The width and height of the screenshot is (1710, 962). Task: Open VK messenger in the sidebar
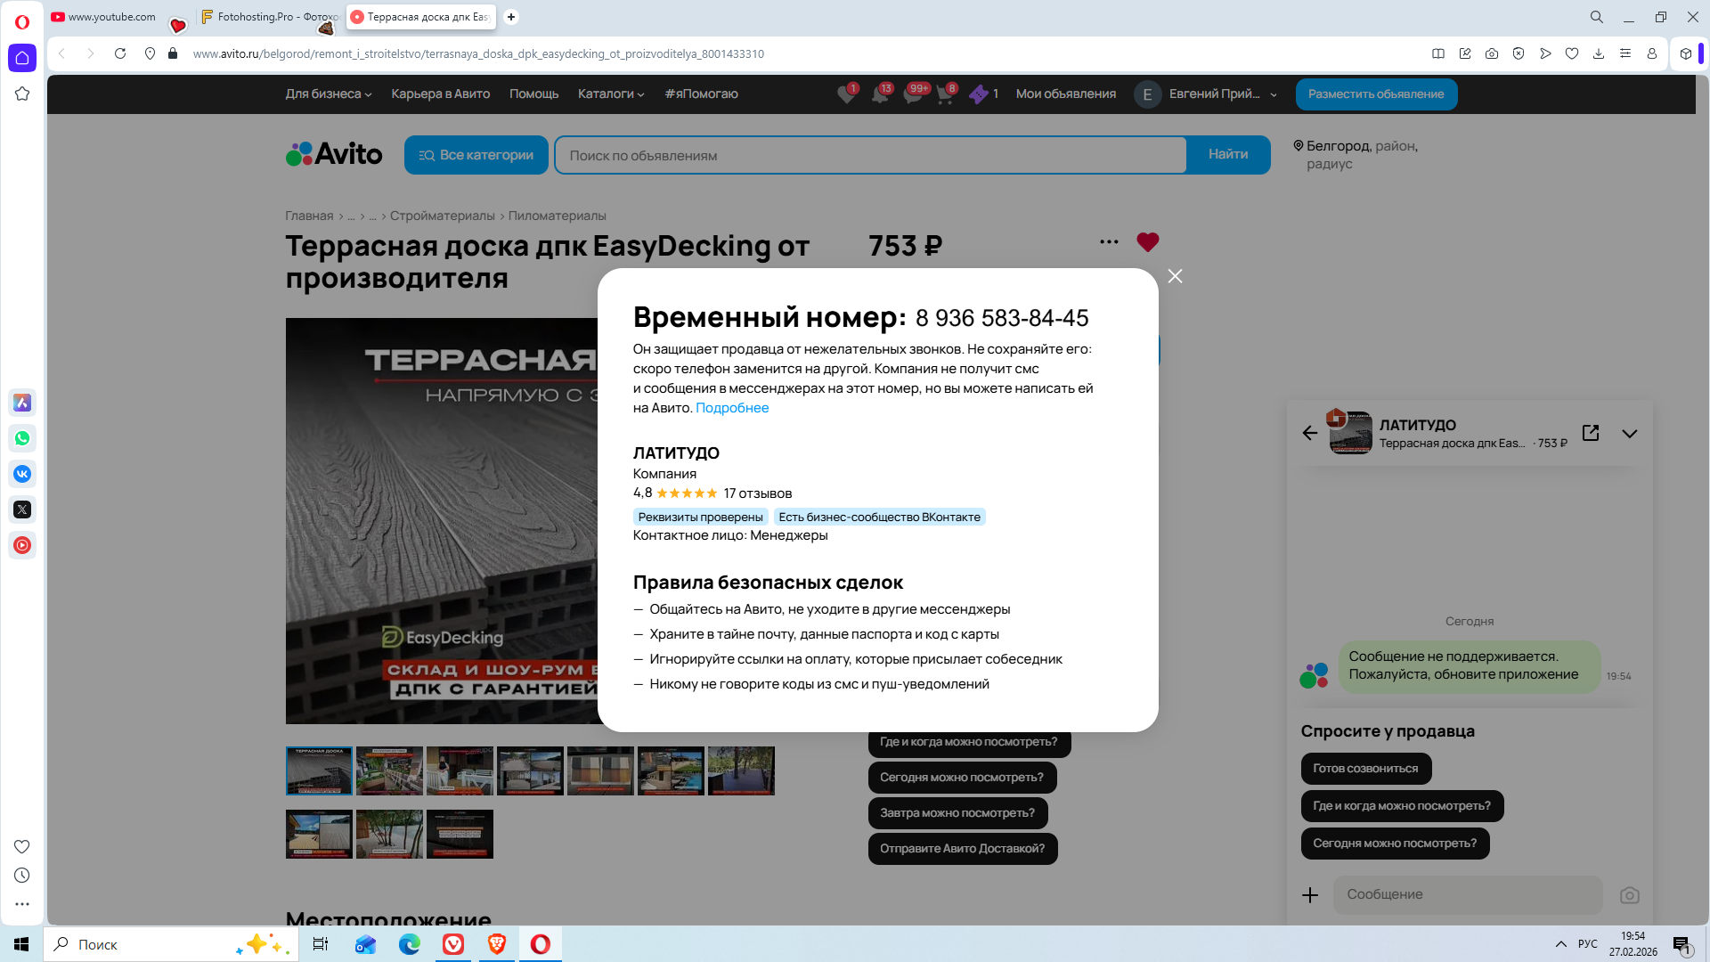22,474
